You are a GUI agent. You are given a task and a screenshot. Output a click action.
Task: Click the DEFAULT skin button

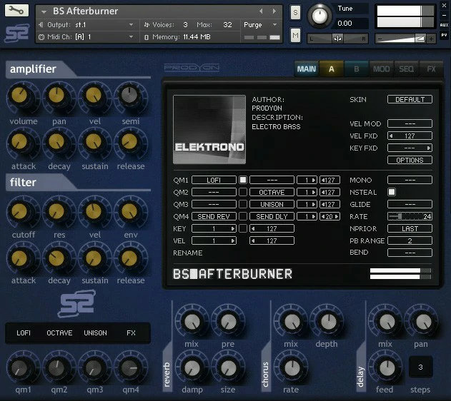(410, 99)
